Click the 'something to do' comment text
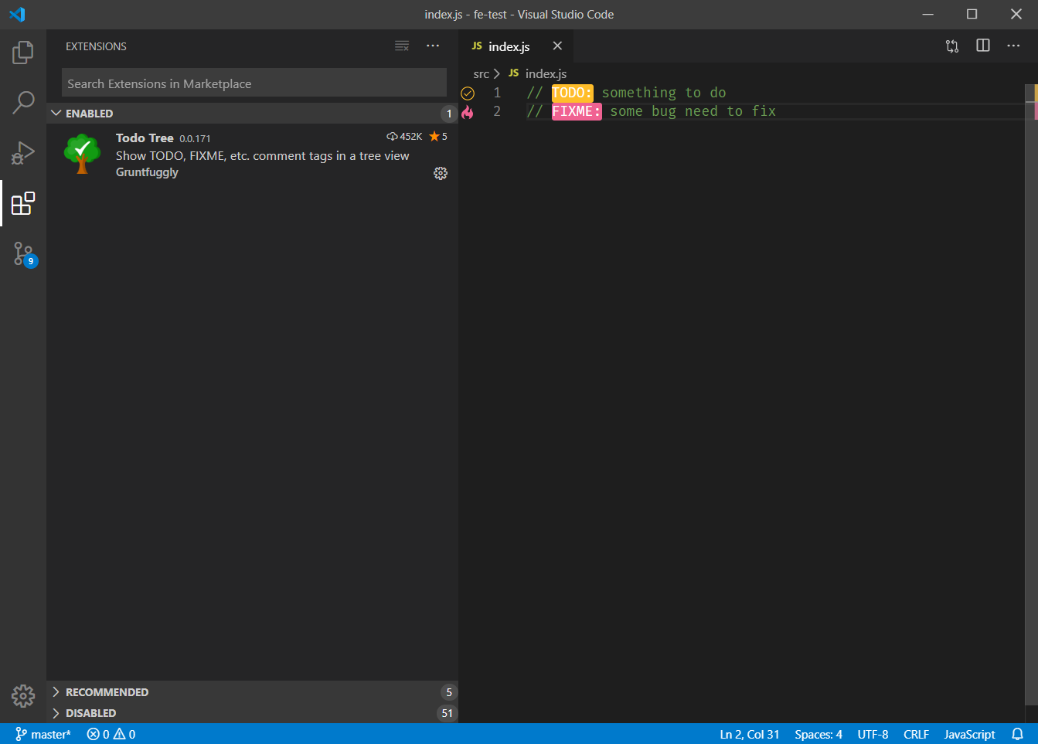Screen dimensions: 1038x744 (664, 93)
